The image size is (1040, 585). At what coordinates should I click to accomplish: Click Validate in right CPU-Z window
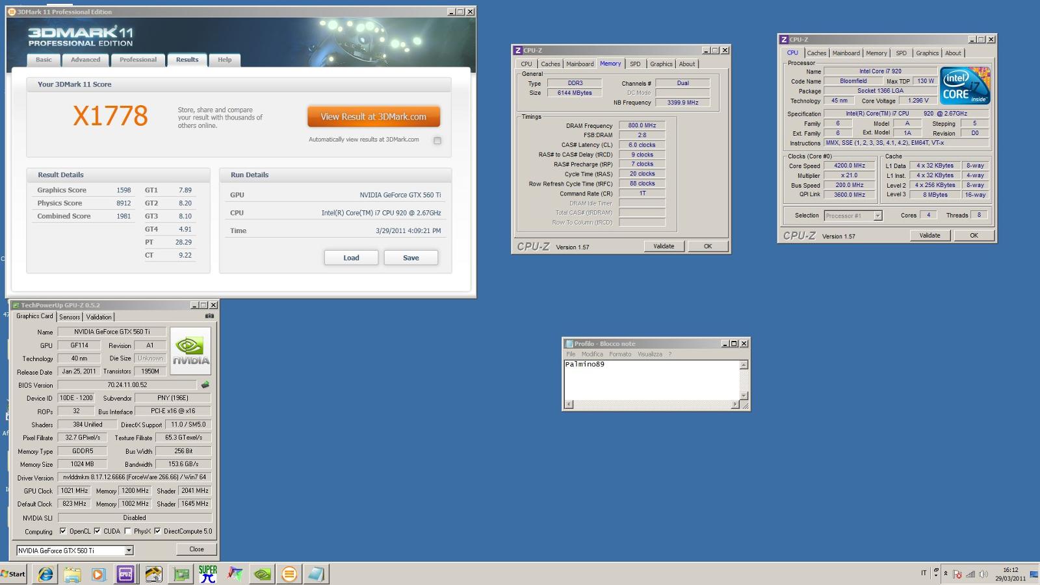(929, 236)
